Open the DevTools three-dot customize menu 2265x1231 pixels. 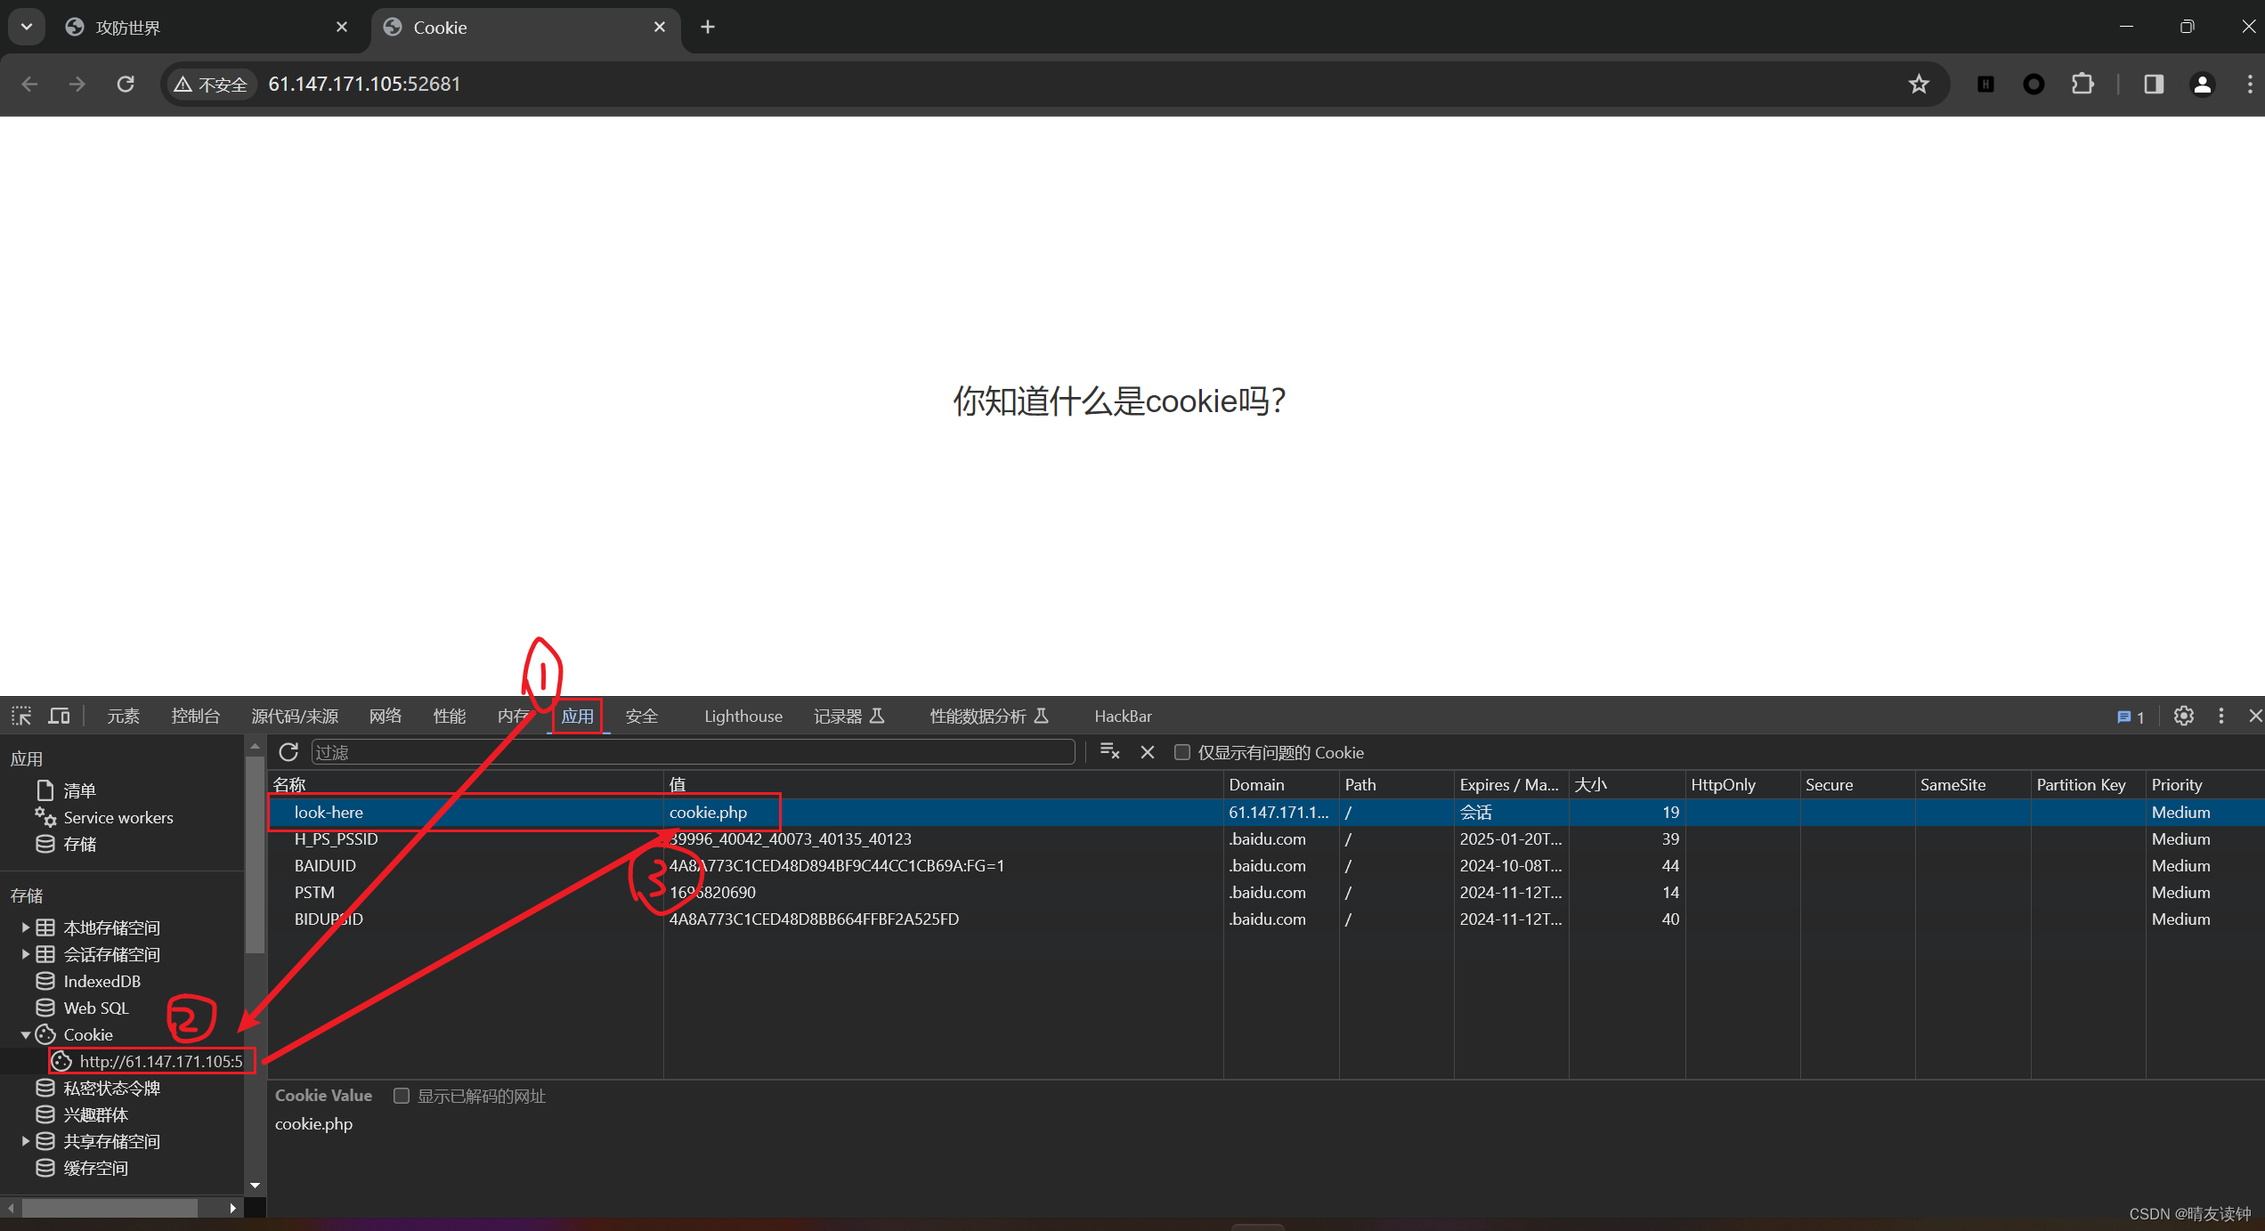(x=2220, y=717)
